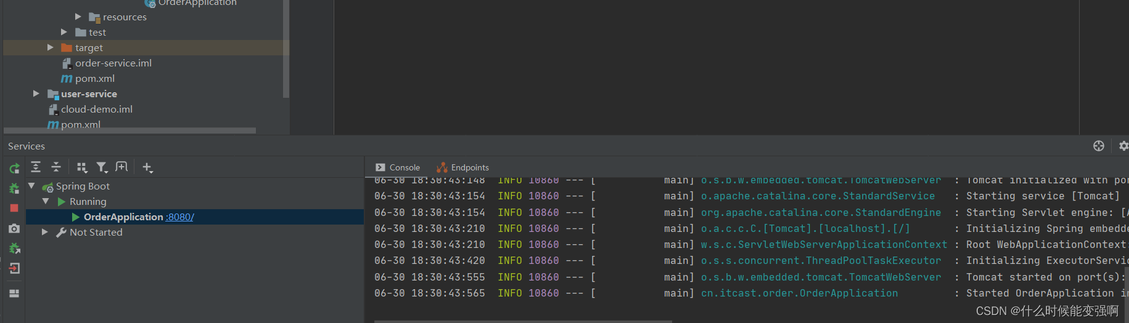Collapse the Spring Boot node
The width and height of the screenshot is (1129, 323).
[31, 186]
